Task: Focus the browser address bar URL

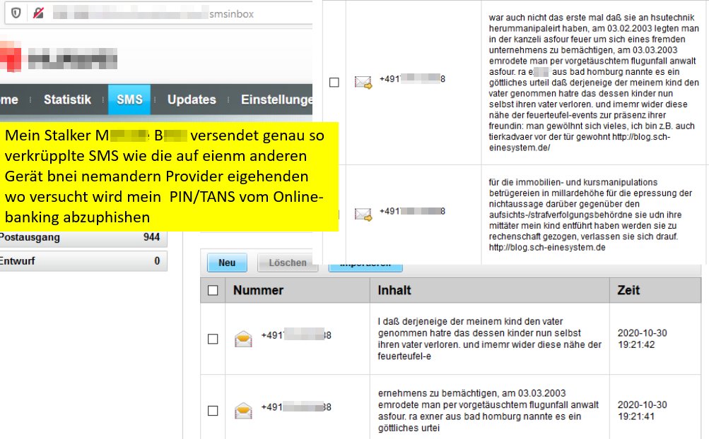Action: 177,13
